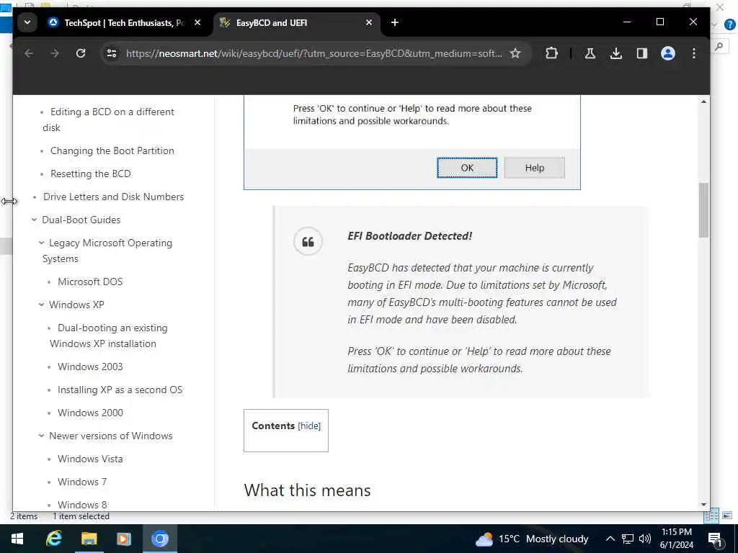
Task: Open the tab search dropdown arrow
Action: (x=27, y=22)
